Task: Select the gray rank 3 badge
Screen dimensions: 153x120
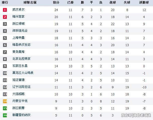Action: 5,24
